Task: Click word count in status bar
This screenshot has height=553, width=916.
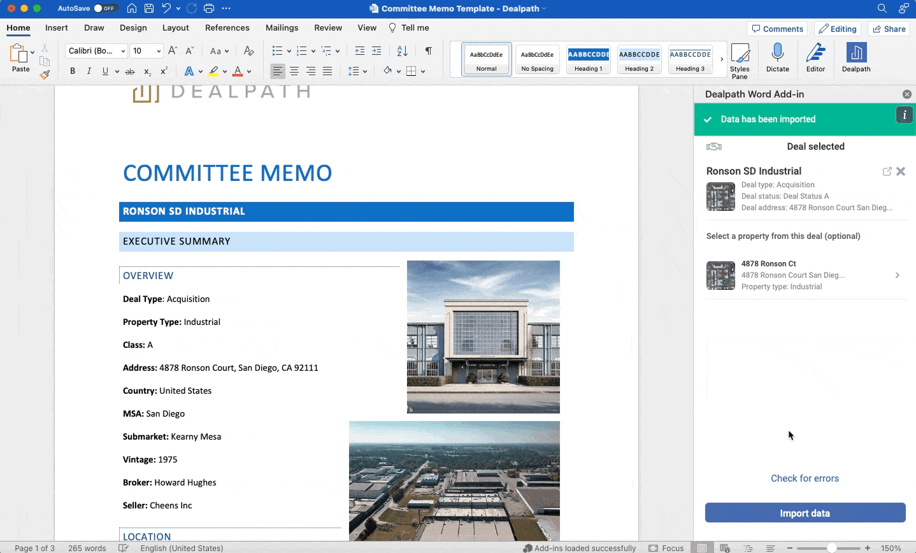Action: 87,548
